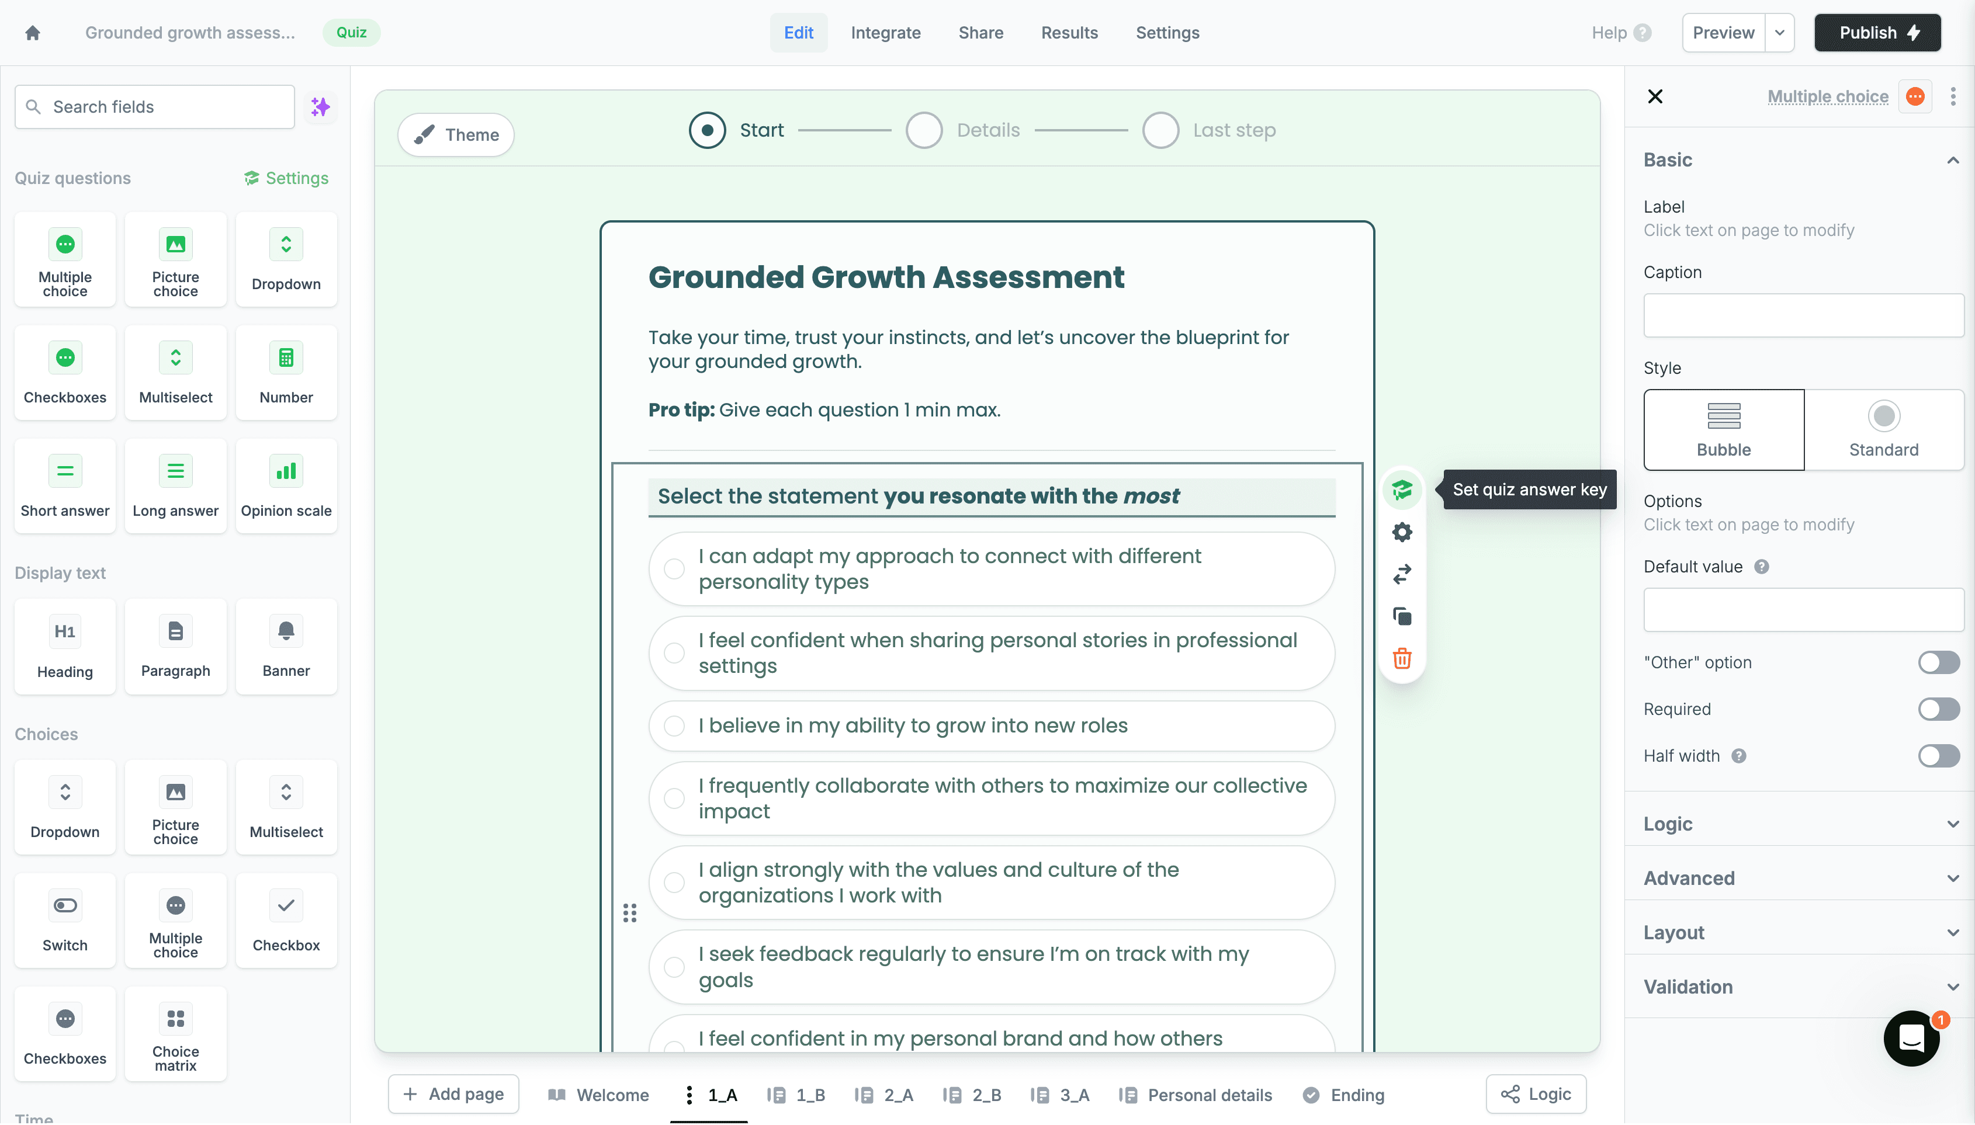
Task: Choose the Standard style option
Action: 1883,429
